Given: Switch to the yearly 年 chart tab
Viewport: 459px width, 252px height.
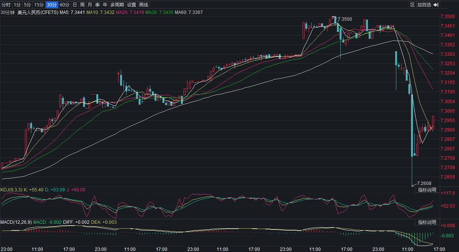Looking at the screenshot, I should pyautogui.click(x=105, y=5).
